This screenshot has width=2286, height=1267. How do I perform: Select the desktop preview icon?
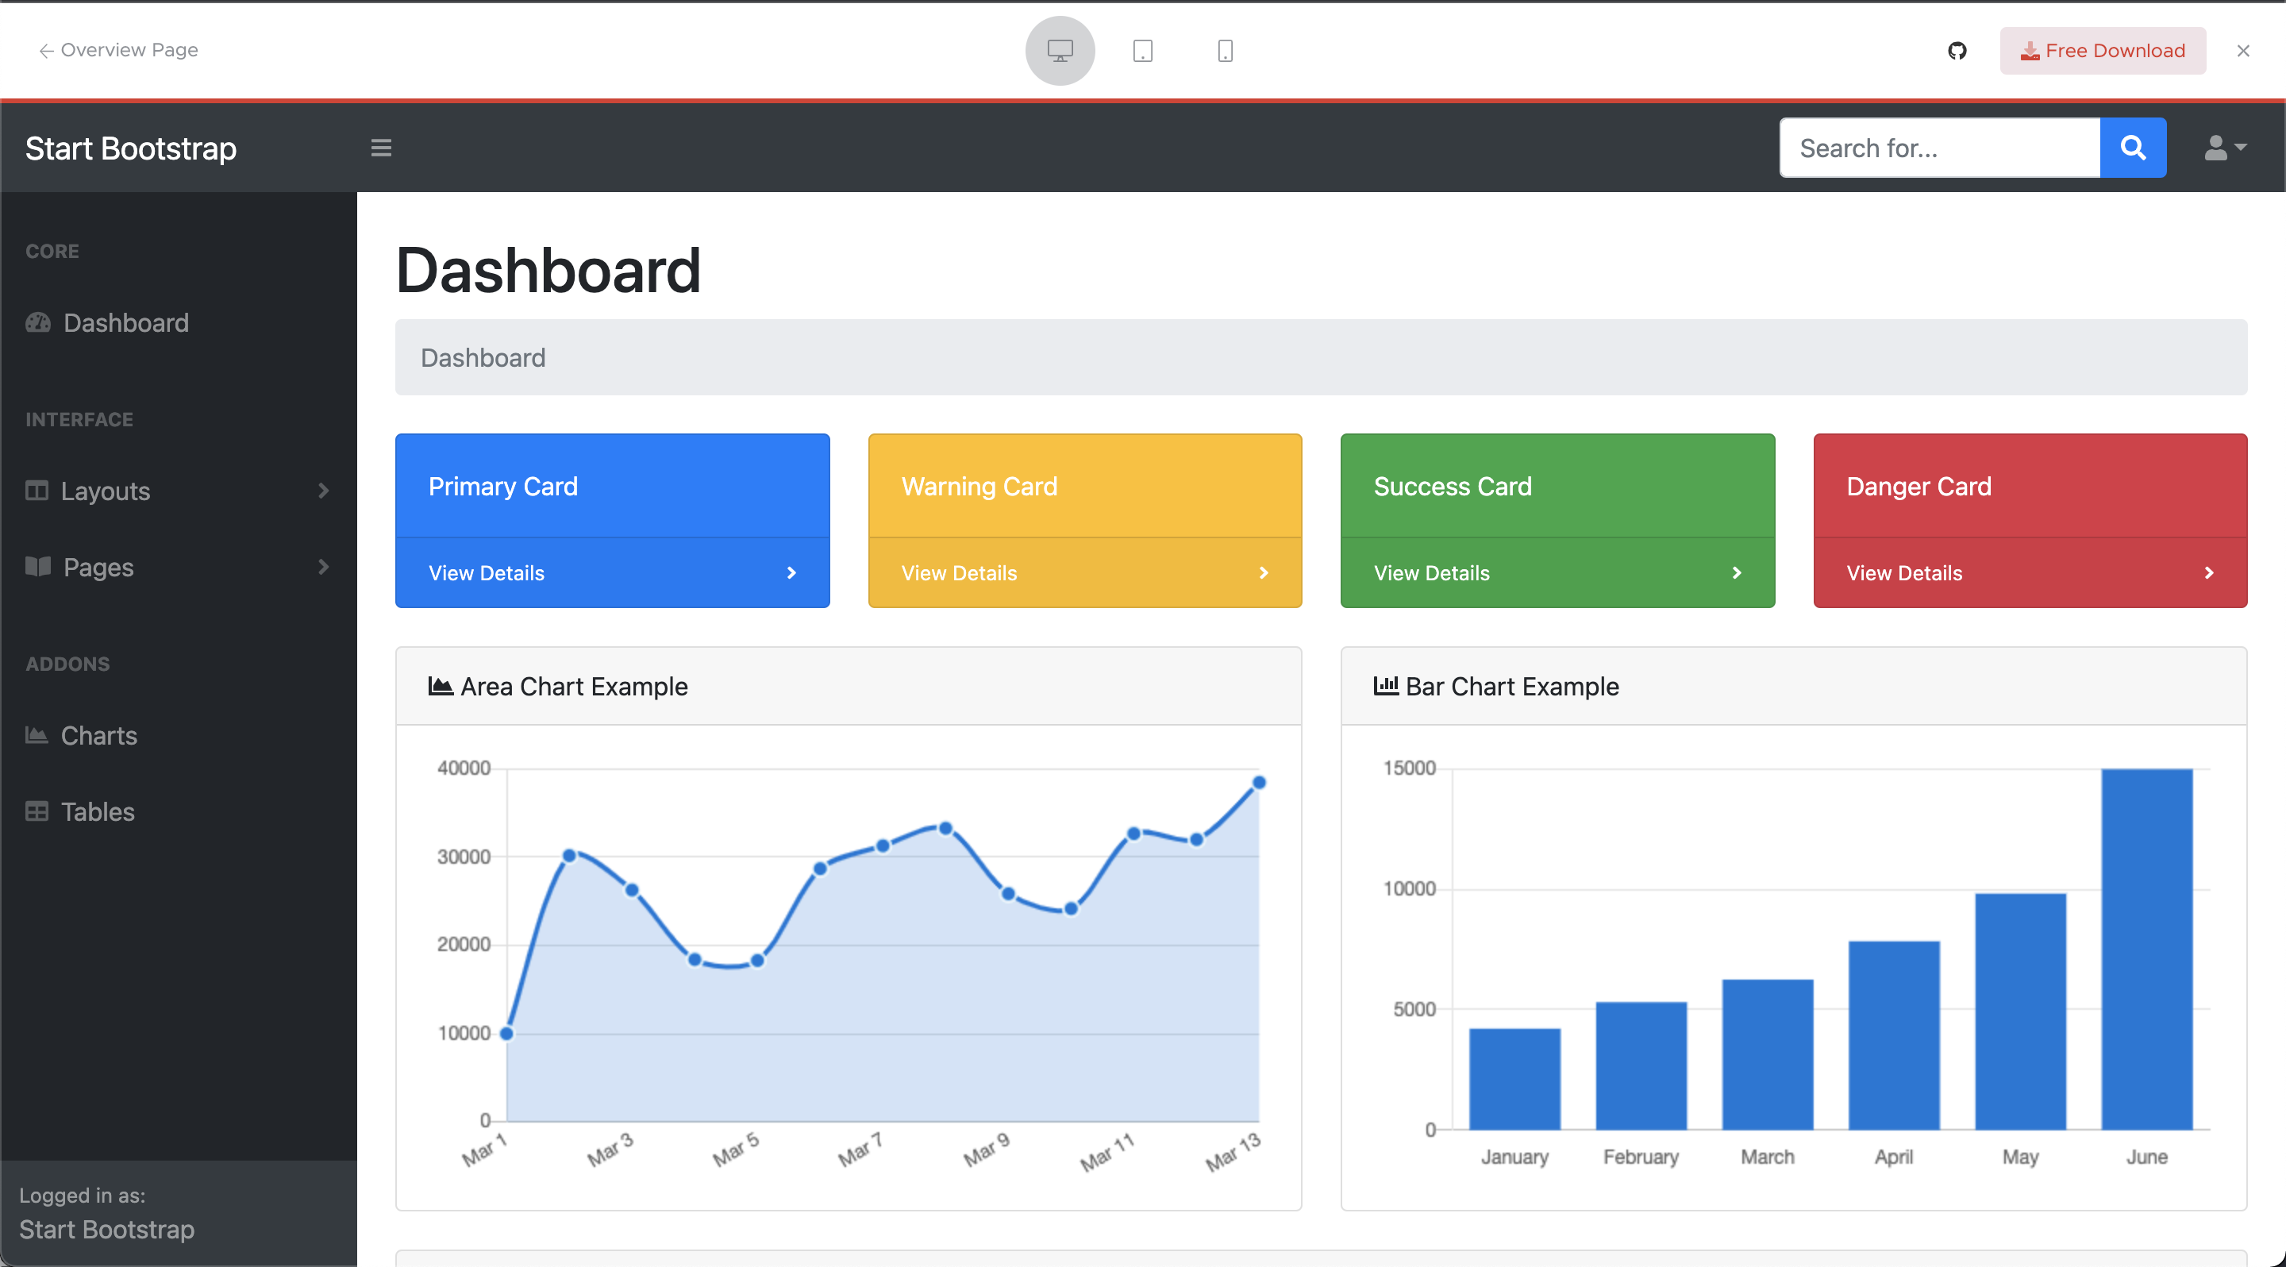[1060, 51]
